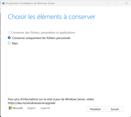Go to next step with Suivant
Image resolution: width=131 pixels, height=117 pixels.
[x=115, y=109]
